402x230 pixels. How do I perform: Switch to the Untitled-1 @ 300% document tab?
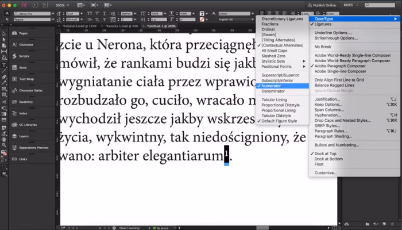(x=162, y=26)
